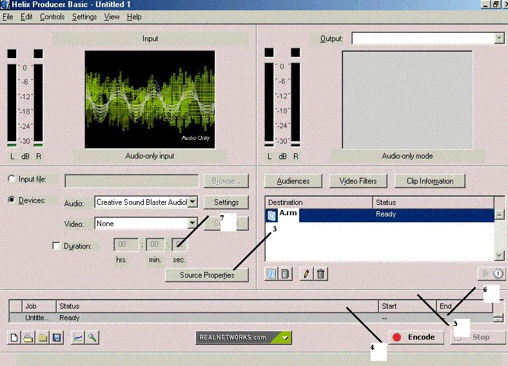The height and width of the screenshot is (366, 508).
Task: Open the File menu
Action: [8, 17]
